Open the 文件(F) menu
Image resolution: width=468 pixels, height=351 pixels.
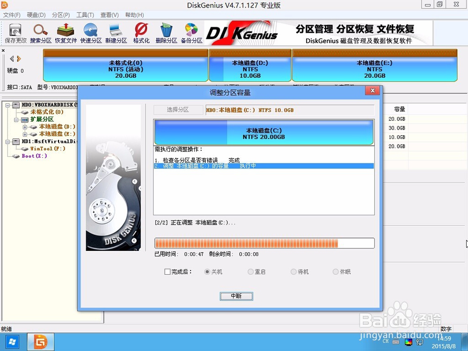tap(12, 15)
